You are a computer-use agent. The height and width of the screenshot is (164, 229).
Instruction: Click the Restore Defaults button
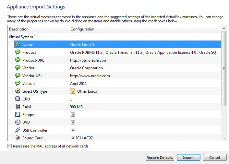(x=160, y=158)
